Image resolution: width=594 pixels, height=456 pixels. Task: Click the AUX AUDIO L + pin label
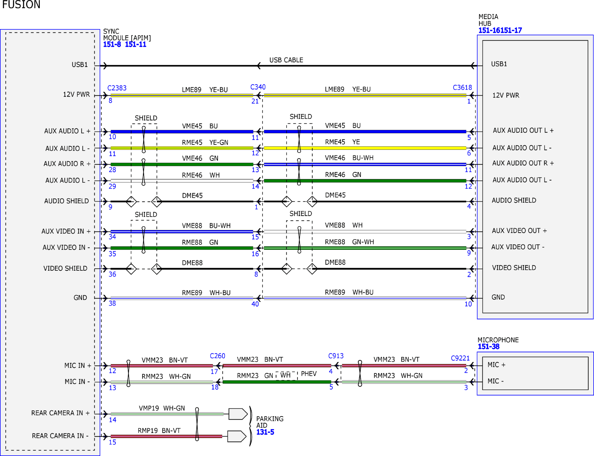(67, 131)
